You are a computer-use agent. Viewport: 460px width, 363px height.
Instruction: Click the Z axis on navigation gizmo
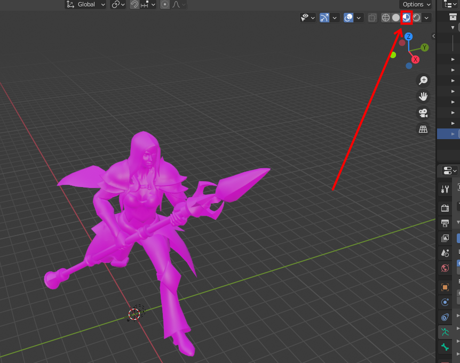pos(408,37)
